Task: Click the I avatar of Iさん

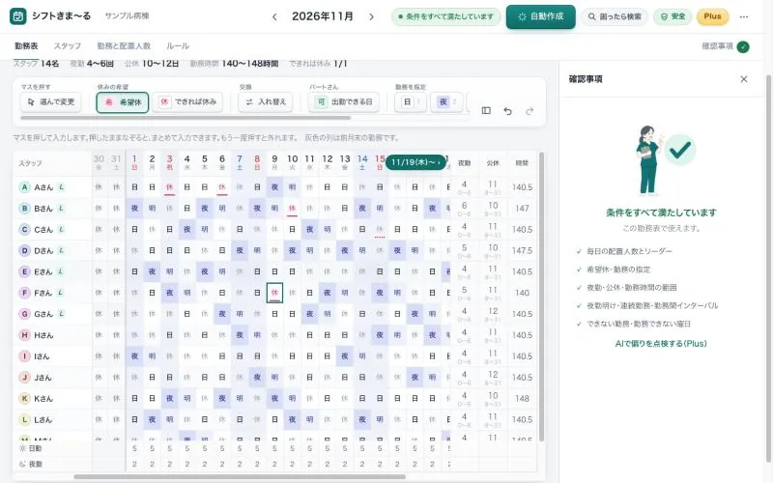Action: tap(25, 356)
